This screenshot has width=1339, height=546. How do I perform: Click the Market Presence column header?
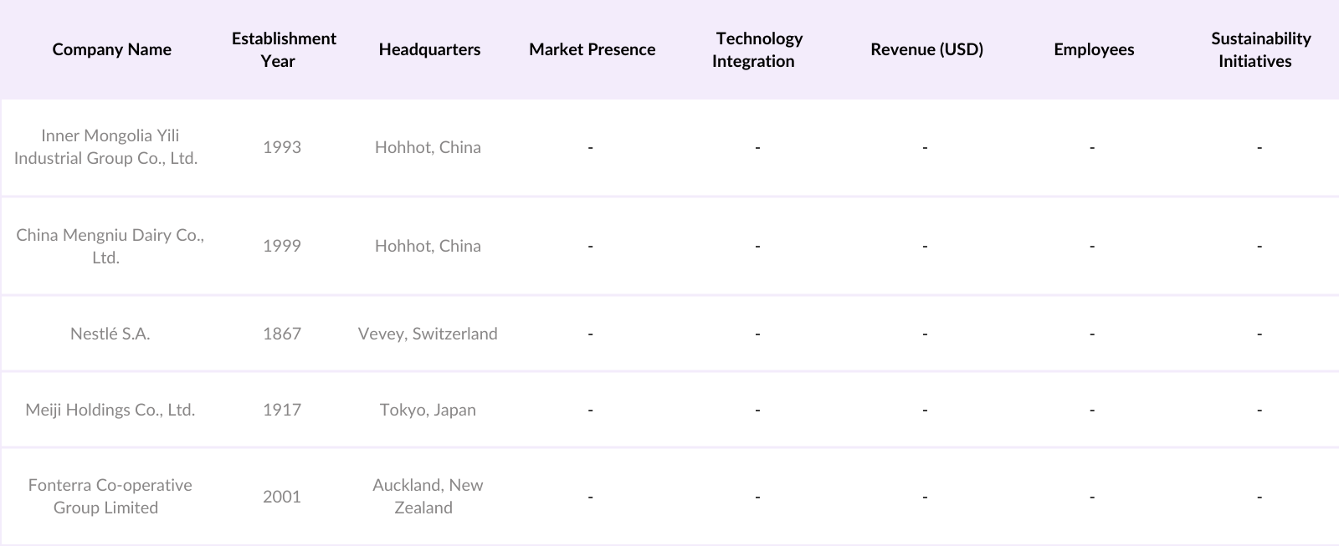pos(592,49)
